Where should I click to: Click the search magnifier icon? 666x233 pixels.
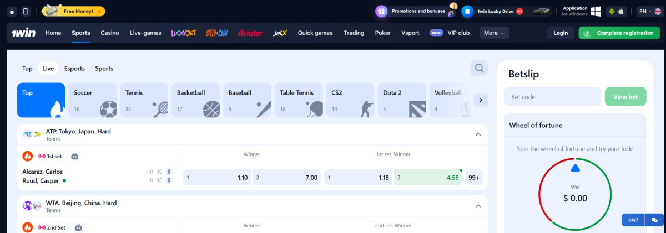(x=478, y=68)
